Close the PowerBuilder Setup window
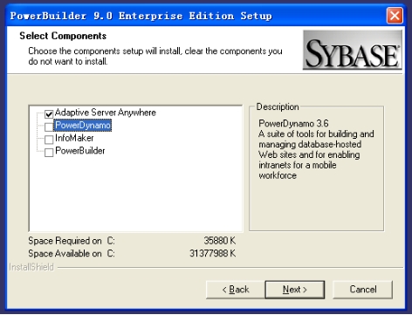The height and width of the screenshot is (315, 412). (x=395, y=16)
